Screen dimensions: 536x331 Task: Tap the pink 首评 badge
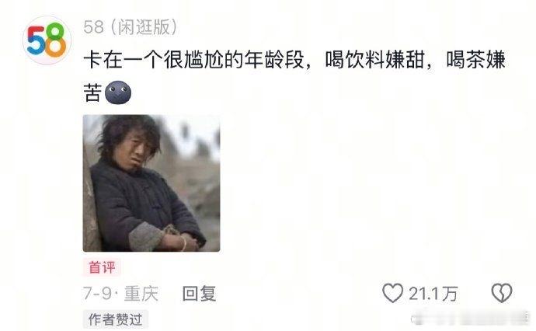coord(102,267)
